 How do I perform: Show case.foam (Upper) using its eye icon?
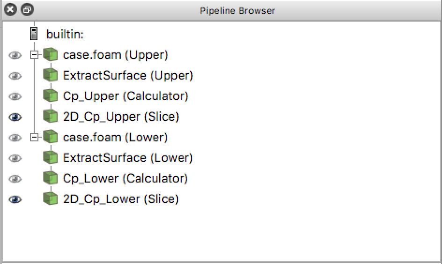point(15,55)
